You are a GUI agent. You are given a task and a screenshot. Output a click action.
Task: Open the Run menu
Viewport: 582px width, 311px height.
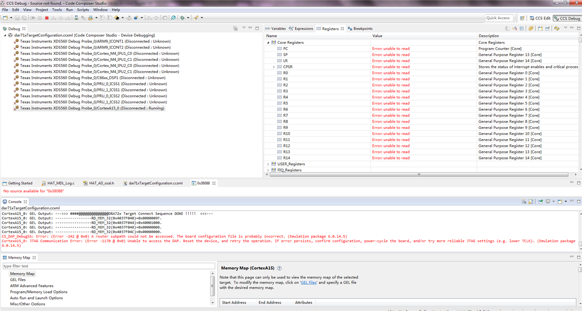(70, 9)
